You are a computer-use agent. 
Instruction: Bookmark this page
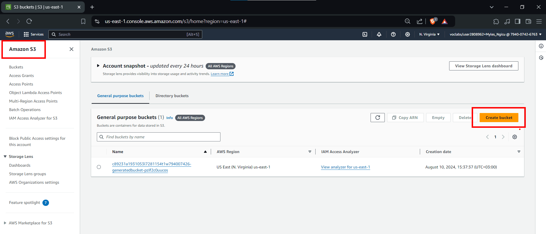(83, 21)
